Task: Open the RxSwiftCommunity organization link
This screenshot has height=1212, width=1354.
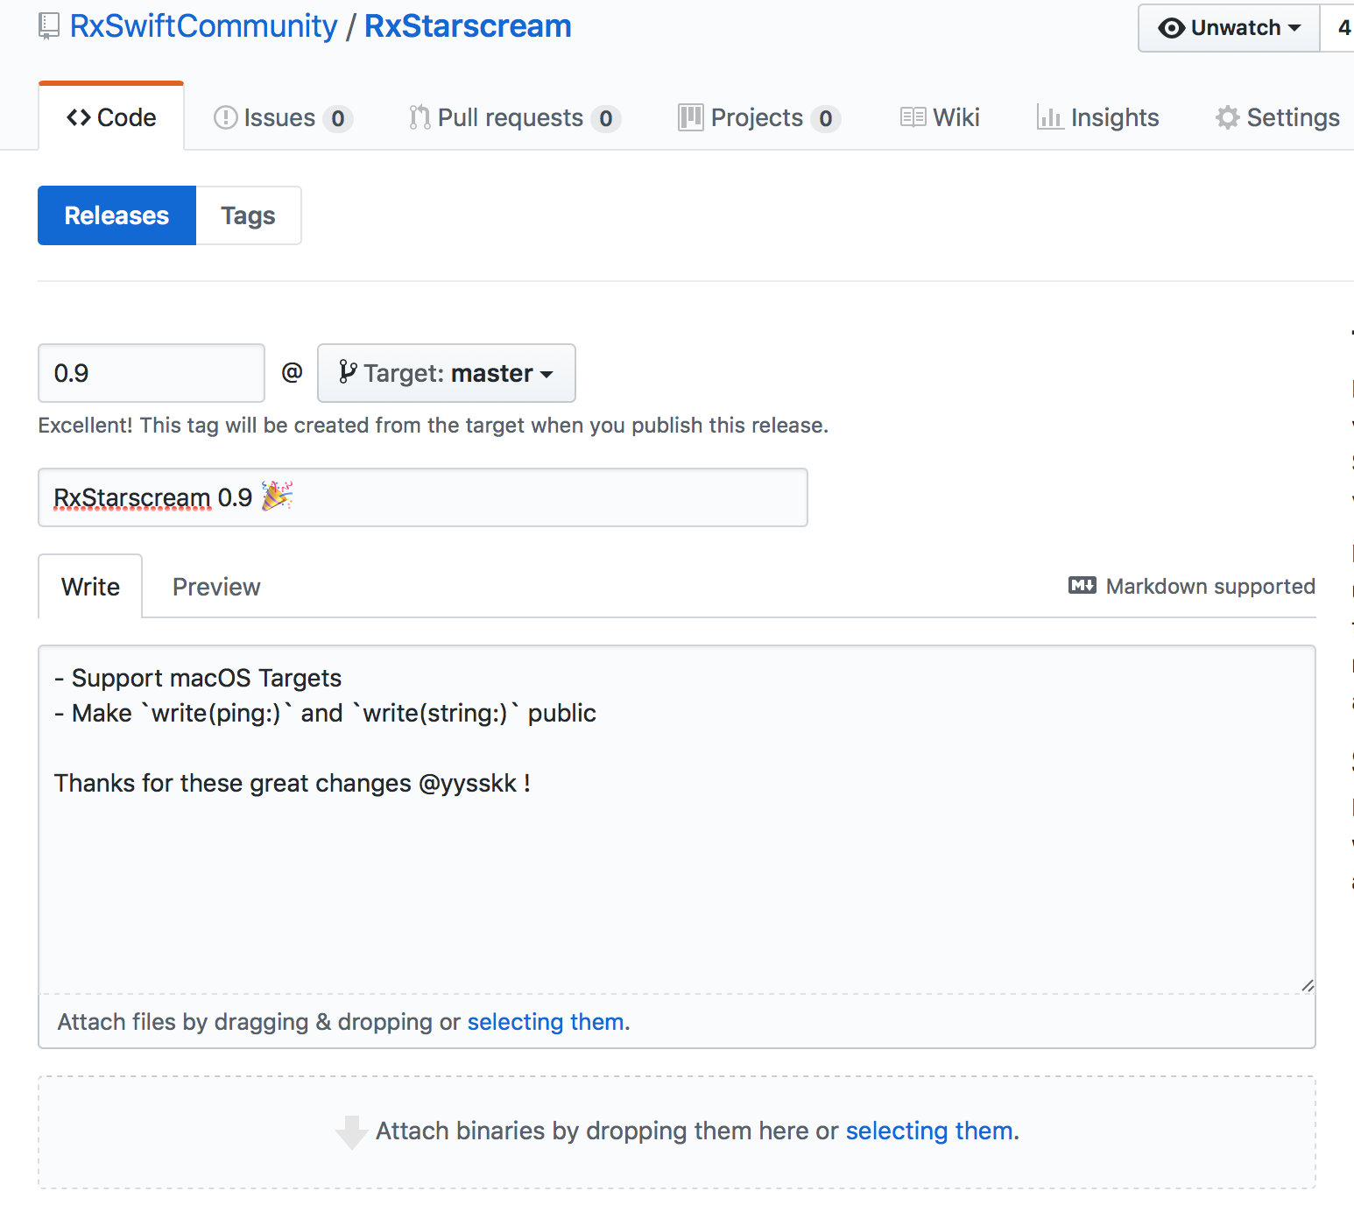Action: click(x=203, y=26)
